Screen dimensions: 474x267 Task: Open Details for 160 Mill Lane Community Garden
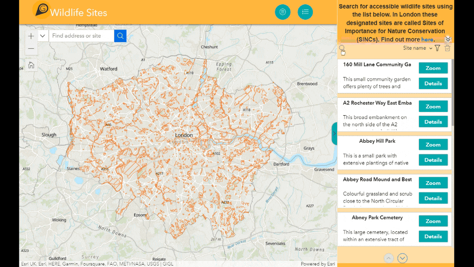click(x=433, y=83)
